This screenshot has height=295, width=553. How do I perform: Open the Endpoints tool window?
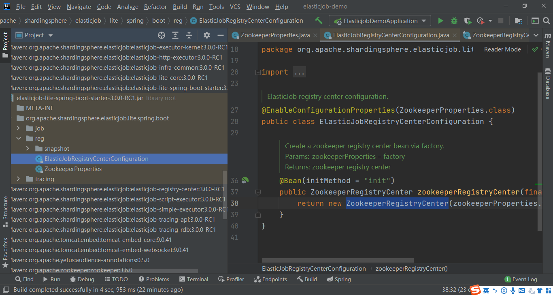click(270, 279)
